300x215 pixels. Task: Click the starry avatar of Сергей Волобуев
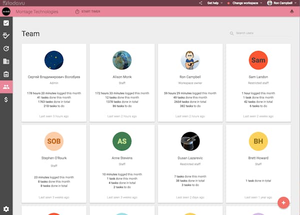point(54,60)
